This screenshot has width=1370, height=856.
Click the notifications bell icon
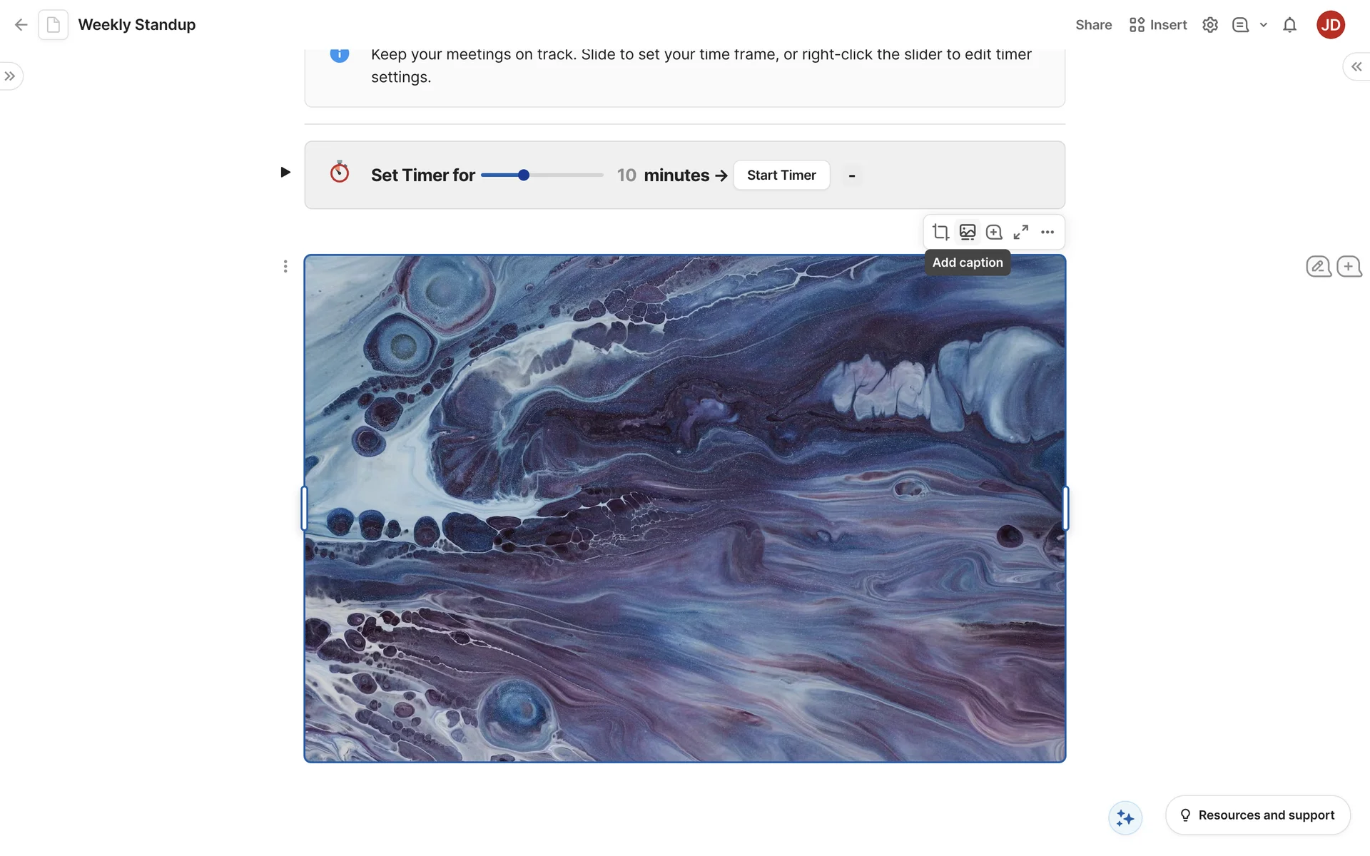1289,25
